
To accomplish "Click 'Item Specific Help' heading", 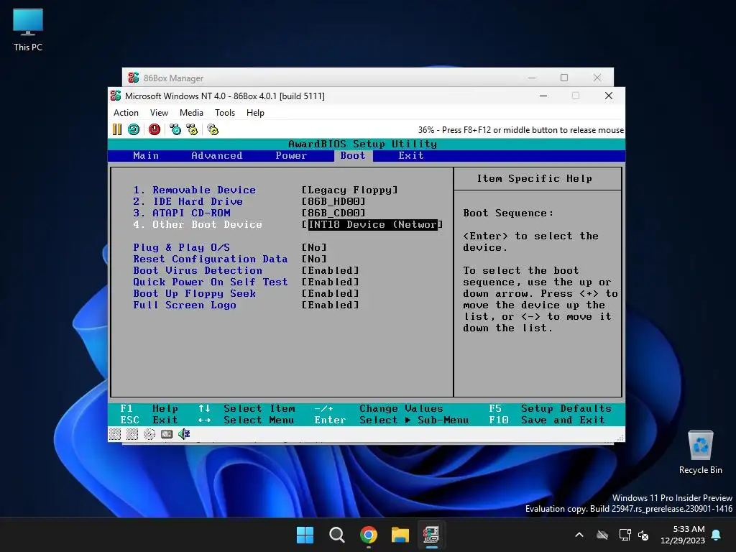I will coord(534,178).
